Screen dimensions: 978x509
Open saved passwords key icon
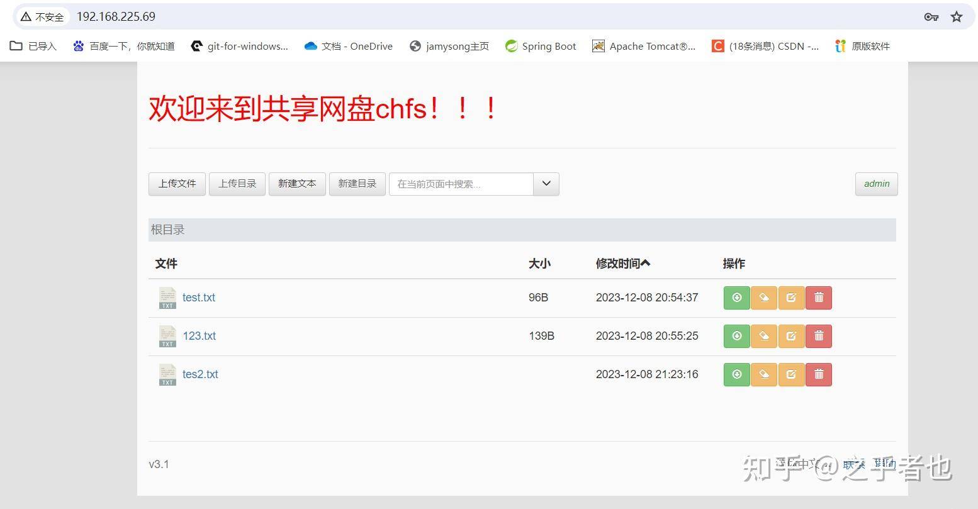(931, 17)
